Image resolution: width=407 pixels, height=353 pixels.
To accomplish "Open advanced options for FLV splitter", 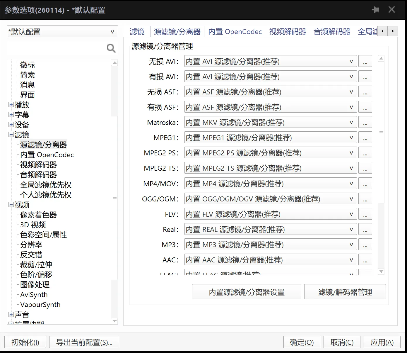I will tap(365, 214).
